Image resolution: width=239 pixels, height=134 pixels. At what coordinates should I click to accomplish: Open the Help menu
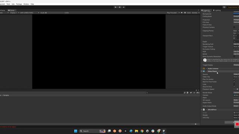[32, 4]
